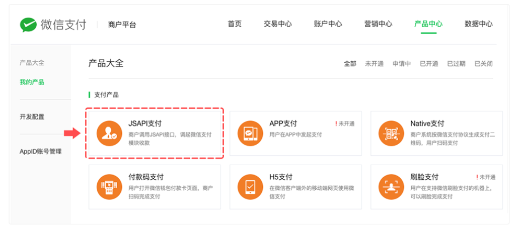
Task: Select 我的产品 in the sidebar
Action: click(x=32, y=82)
